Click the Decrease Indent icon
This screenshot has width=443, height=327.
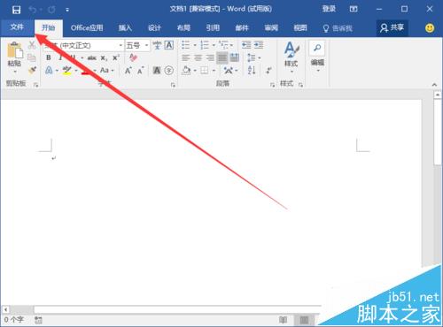(x=246, y=45)
